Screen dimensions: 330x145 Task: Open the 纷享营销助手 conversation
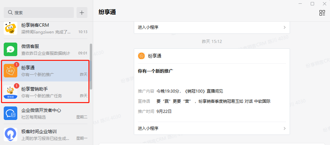pos(46,92)
